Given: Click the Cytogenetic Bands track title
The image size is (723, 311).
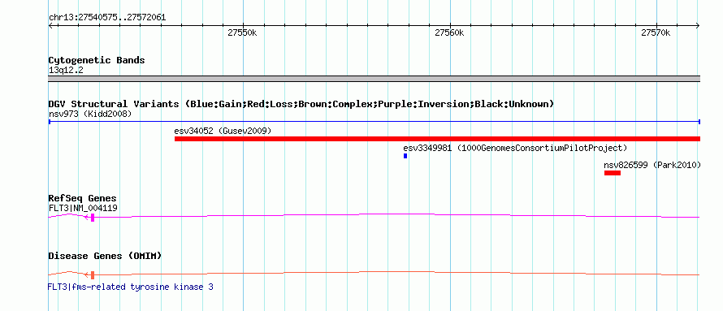Looking at the screenshot, I should [97, 60].
